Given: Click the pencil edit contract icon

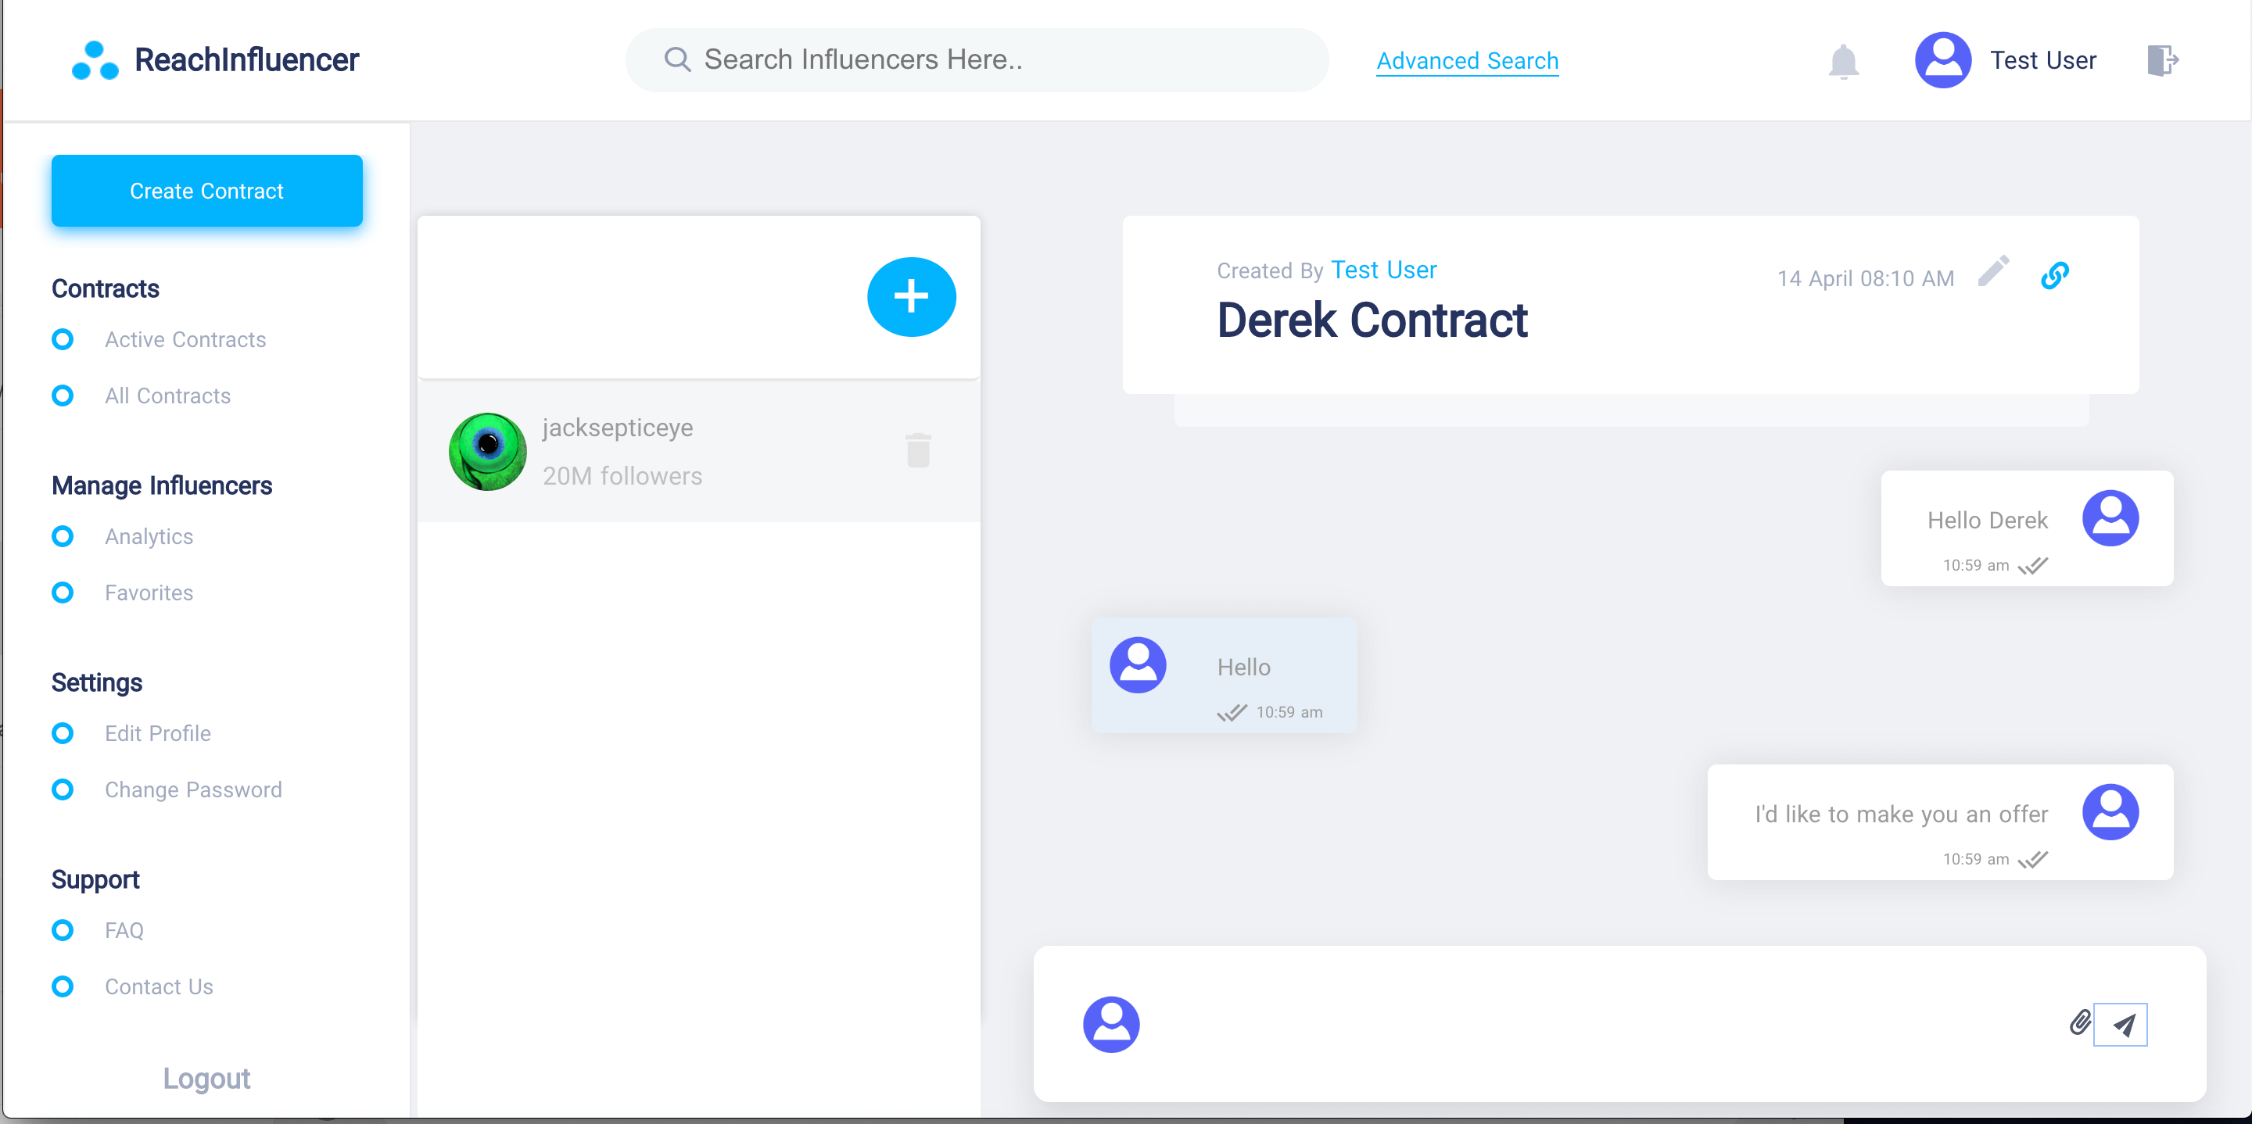Looking at the screenshot, I should [x=1993, y=272].
